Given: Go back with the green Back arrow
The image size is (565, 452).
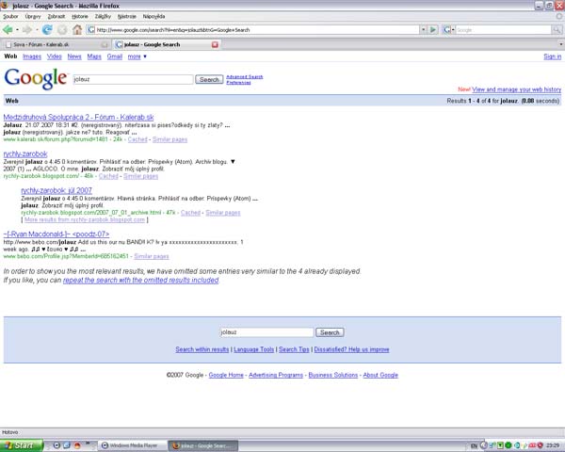Looking at the screenshot, I should (x=8, y=30).
